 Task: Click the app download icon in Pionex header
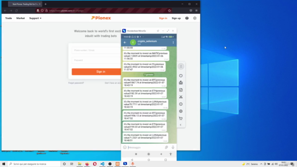(x=187, y=18)
